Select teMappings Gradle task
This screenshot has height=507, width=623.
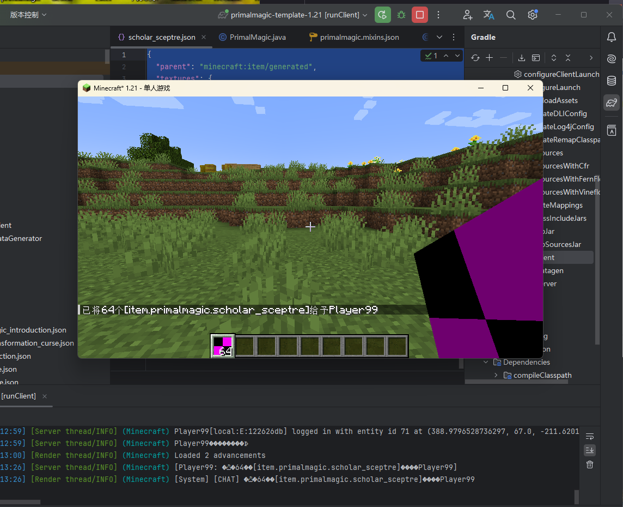[x=563, y=206]
